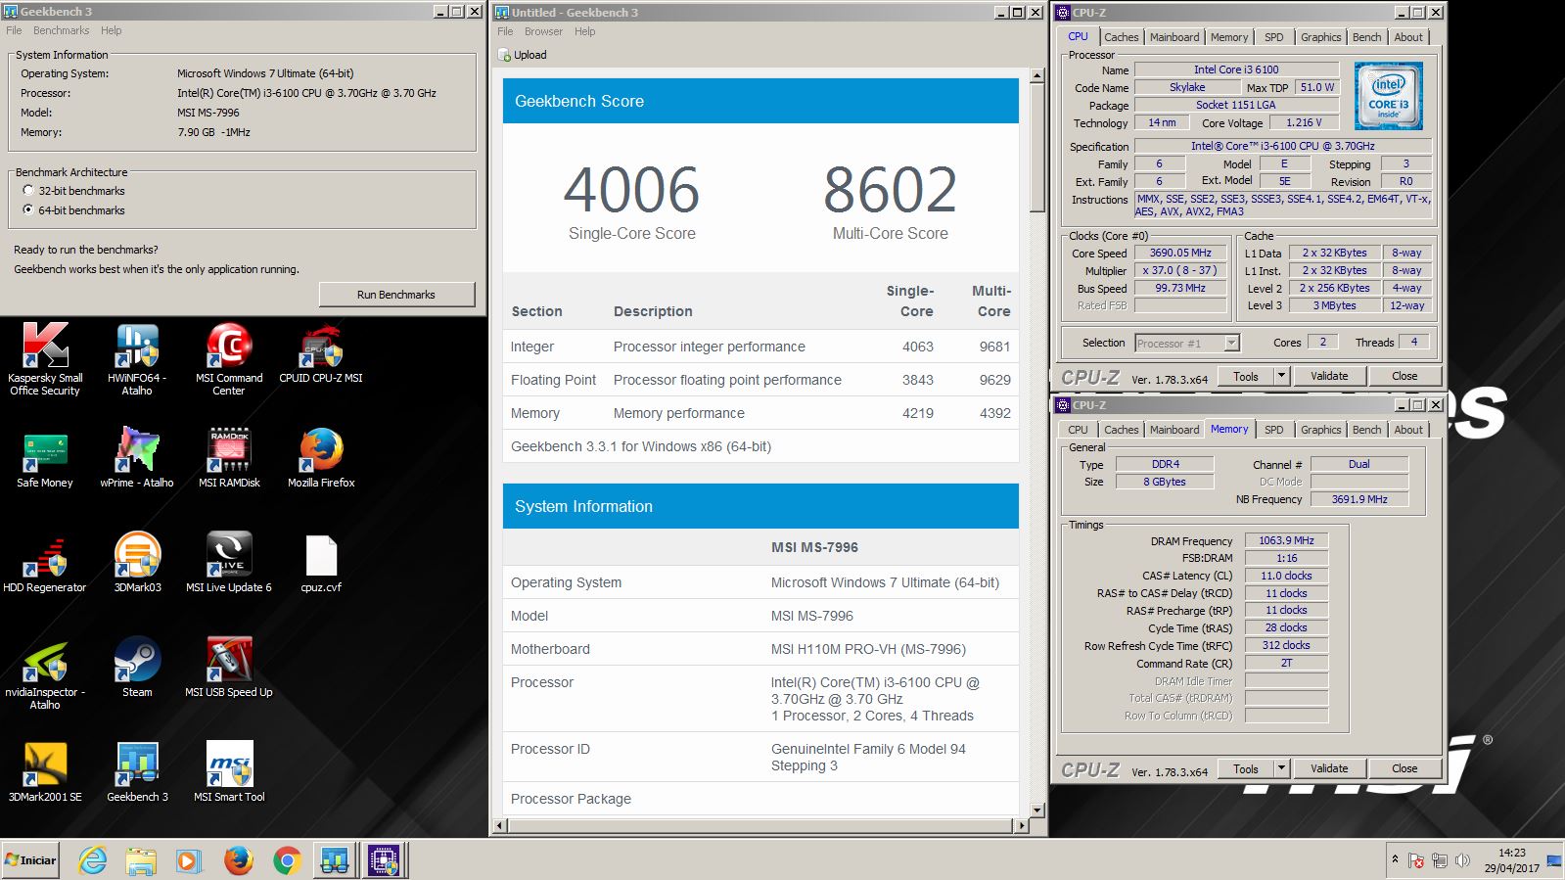The height and width of the screenshot is (880, 1565).
Task: Switch to CPU-Z taskbar button
Action: (x=384, y=860)
